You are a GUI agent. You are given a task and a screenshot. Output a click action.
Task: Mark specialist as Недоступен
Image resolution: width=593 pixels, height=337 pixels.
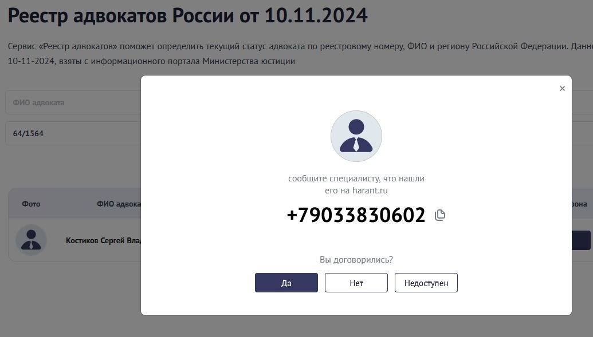point(426,283)
